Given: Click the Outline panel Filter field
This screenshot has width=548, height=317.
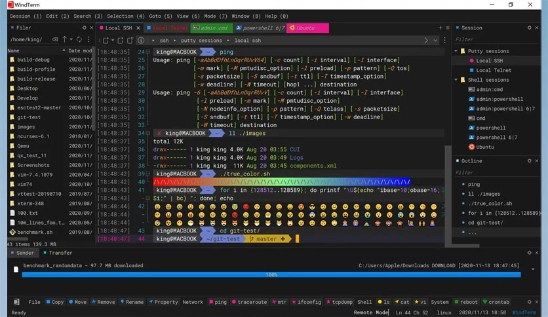Looking at the screenshot, I should point(496,173).
